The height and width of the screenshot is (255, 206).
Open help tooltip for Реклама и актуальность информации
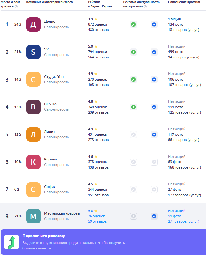[145, 7]
